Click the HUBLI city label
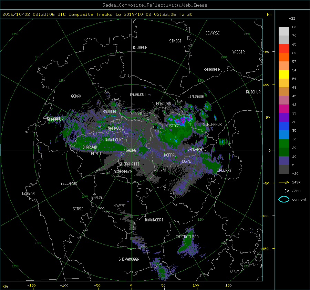This screenshot has width=310, height=290. point(96,153)
